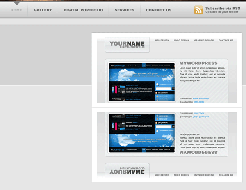Screen dimensions: 246x190
Task: Click the 'Updates in your reader' text
Action: tap(222, 12)
